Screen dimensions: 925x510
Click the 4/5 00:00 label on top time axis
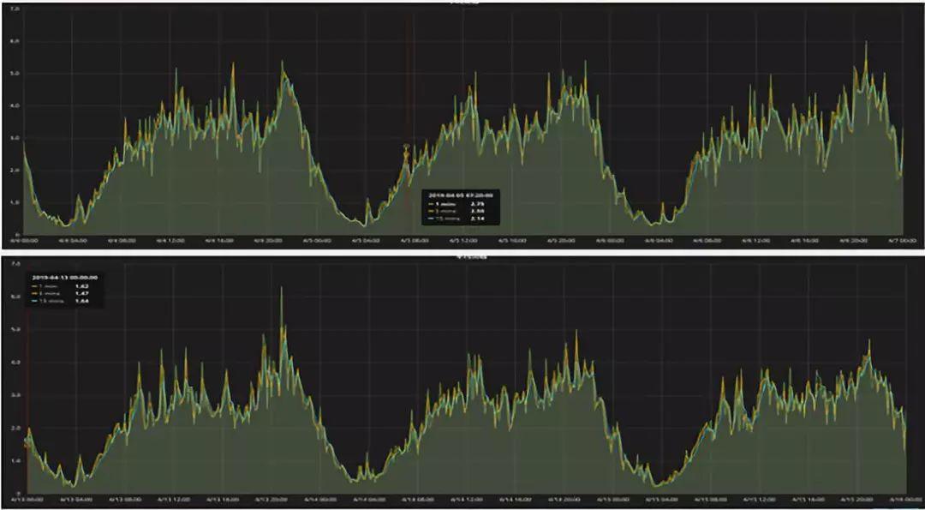[317, 241]
